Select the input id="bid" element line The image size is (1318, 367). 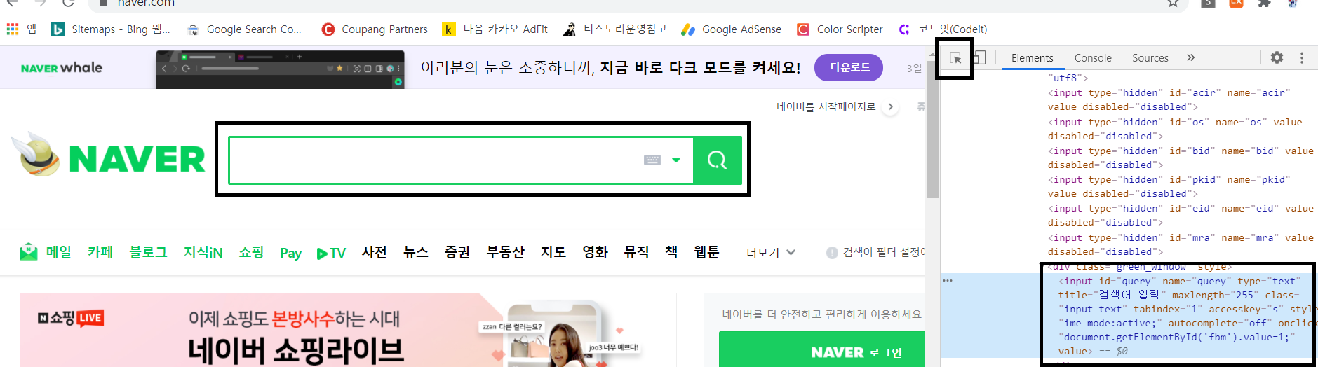[1181, 158]
